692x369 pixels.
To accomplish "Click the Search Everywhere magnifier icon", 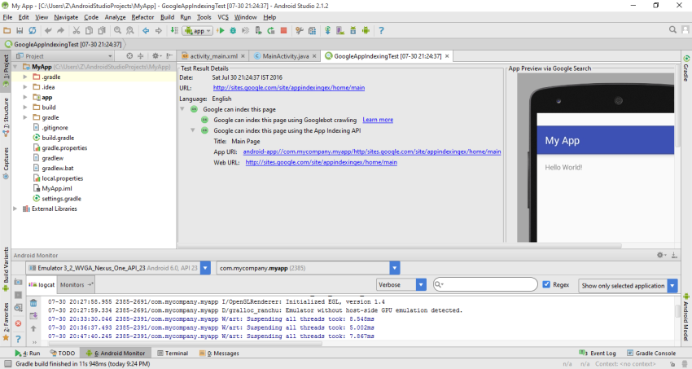I will coord(672,29).
